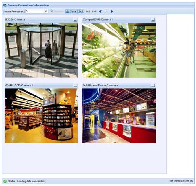This screenshot has height=186, width=196.
Task: Click the GV-BX120D-Camera1 title label
Action: [19, 85]
